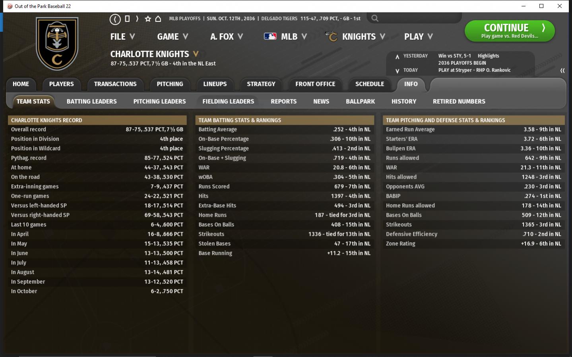Click the down arrow next to Today

(397, 71)
